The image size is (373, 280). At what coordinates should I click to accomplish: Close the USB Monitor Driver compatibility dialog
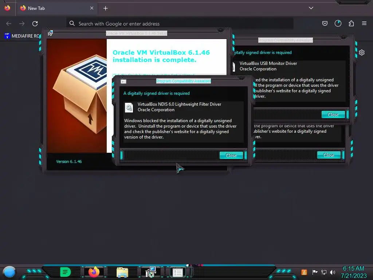333,114
